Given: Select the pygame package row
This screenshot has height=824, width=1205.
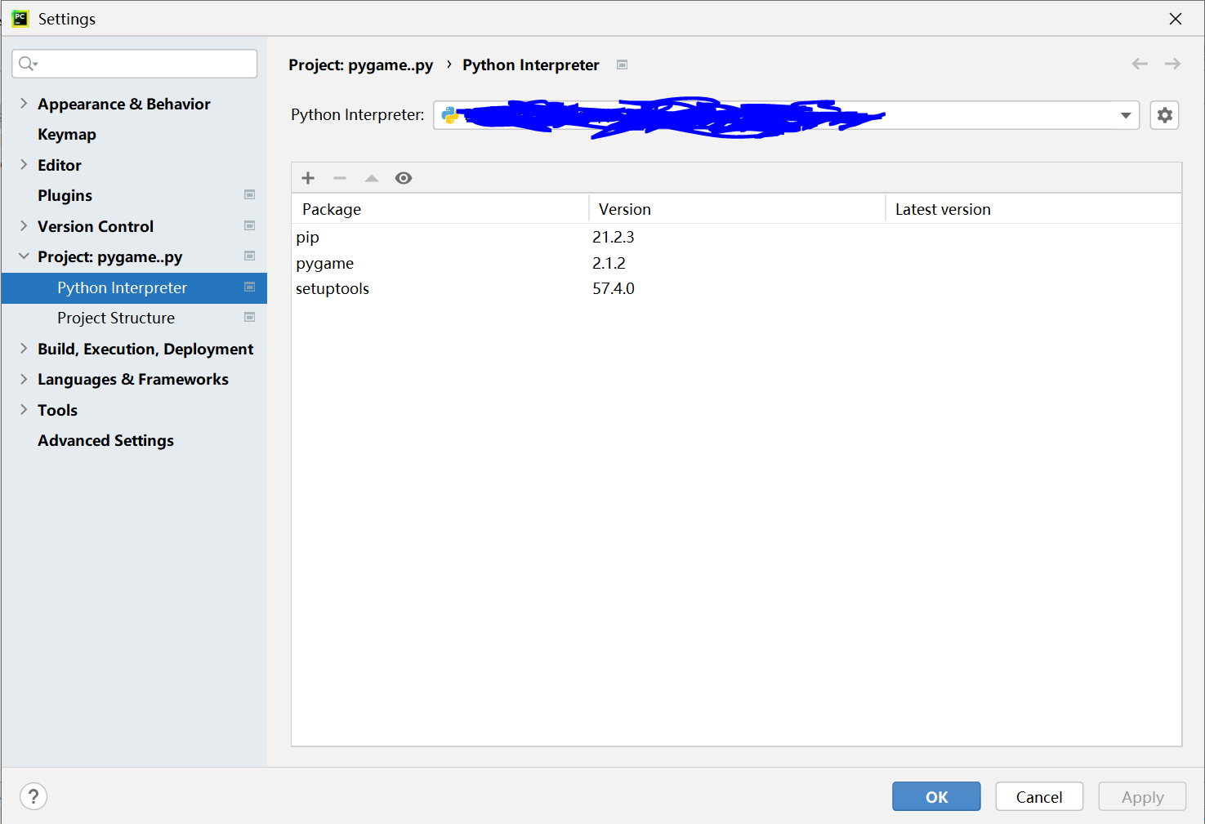Looking at the screenshot, I should click(x=737, y=263).
